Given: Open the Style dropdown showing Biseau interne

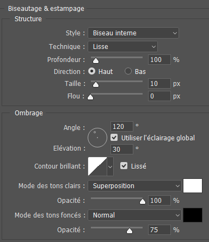Looking at the screenshot, I should tap(133, 33).
